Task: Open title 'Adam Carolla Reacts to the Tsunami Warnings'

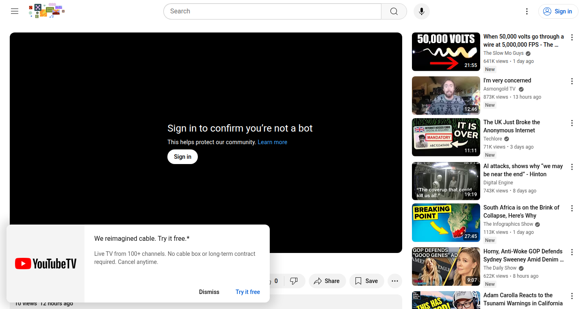Action: 523,299
